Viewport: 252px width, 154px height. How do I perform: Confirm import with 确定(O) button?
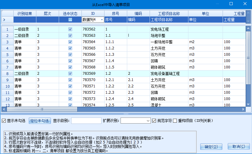pyautogui.click(x=211, y=147)
